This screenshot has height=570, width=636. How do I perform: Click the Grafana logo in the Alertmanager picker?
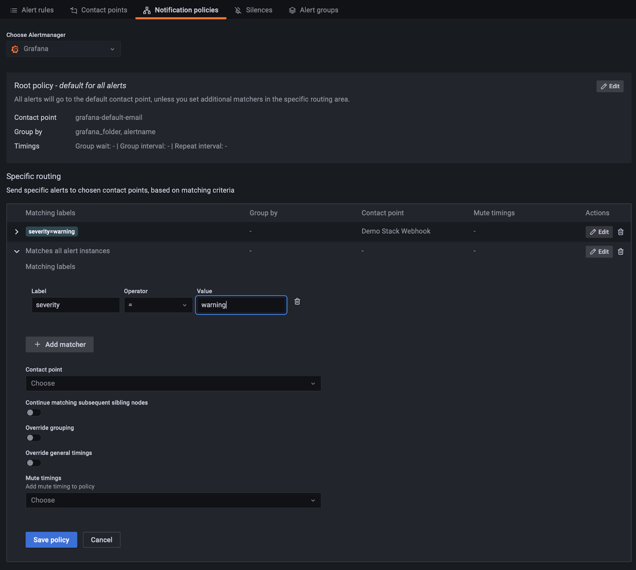(15, 48)
